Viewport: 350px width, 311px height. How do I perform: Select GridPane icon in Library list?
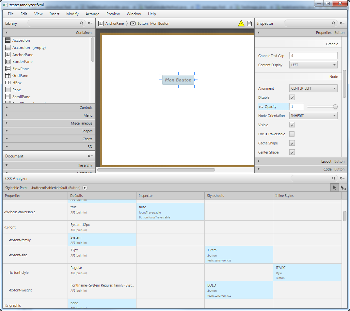[8, 76]
